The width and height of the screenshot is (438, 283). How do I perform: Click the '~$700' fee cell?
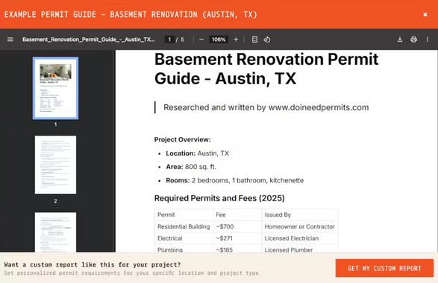point(237,226)
